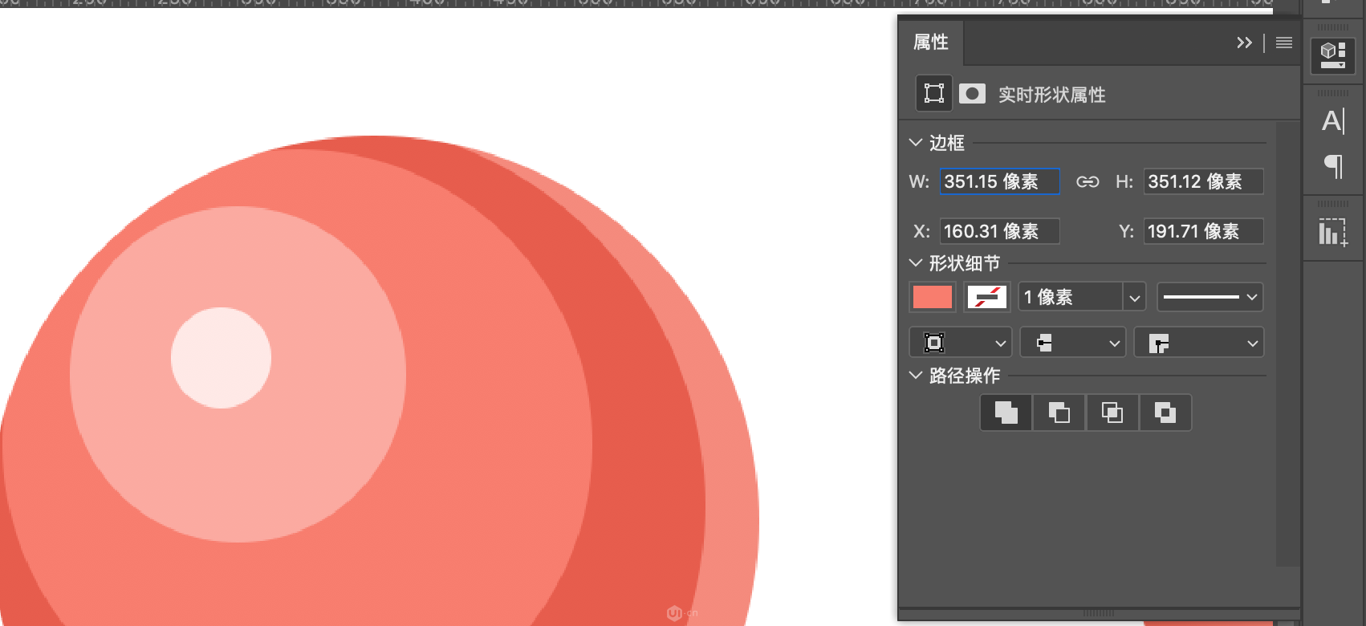This screenshot has width=1366, height=626.
Task: Open the 属性 panel flyout menu
Action: tap(1284, 43)
